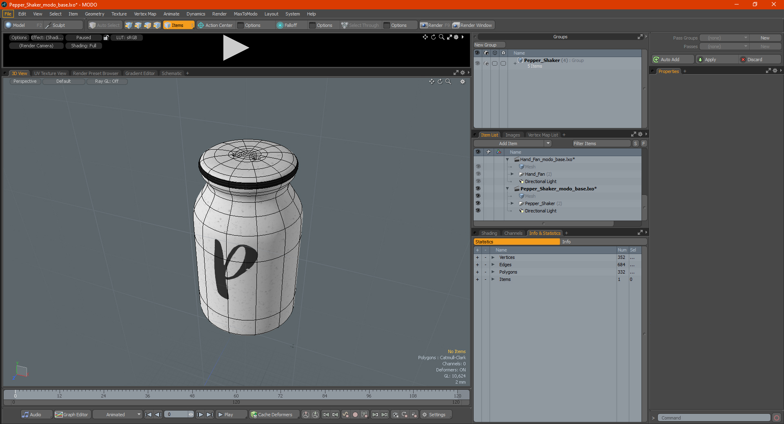
Task: Click the lock icon in preview panel
Action: coord(106,38)
